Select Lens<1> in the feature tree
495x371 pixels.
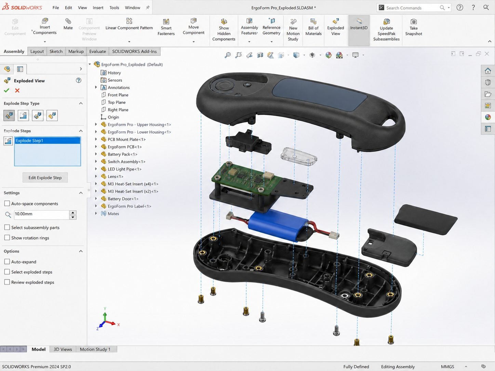click(x=115, y=177)
